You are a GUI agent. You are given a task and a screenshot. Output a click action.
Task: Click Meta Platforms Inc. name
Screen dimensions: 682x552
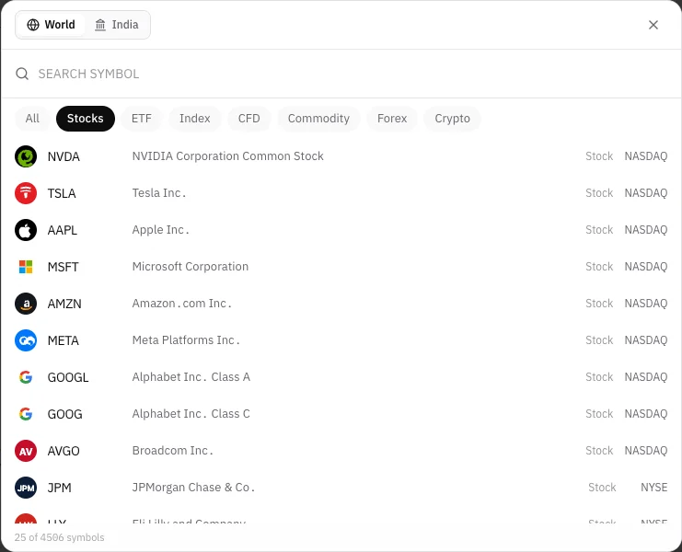(186, 340)
